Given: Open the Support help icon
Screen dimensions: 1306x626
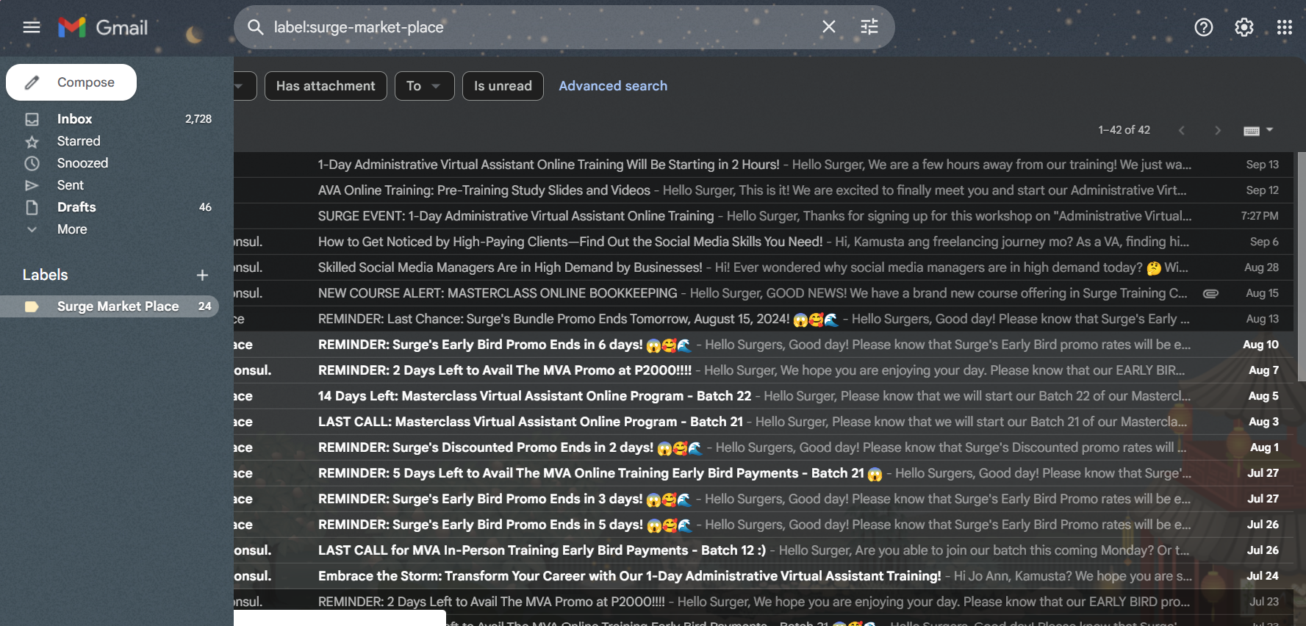Looking at the screenshot, I should coord(1203,27).
